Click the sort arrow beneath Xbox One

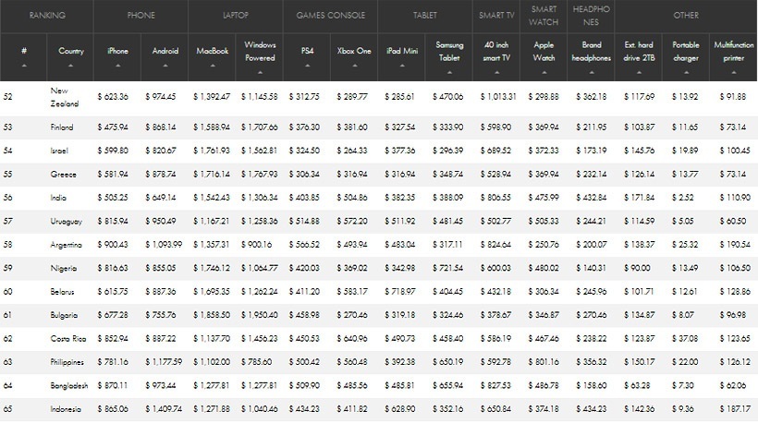coord(356,67)
